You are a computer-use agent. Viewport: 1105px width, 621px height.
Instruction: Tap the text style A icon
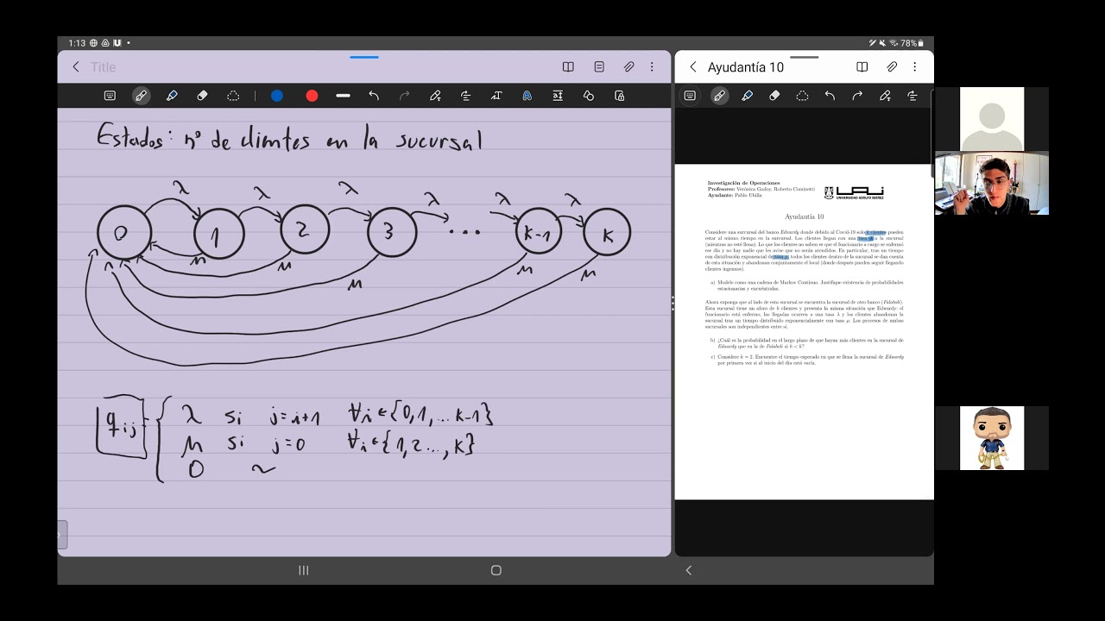[x=527, y=96]
